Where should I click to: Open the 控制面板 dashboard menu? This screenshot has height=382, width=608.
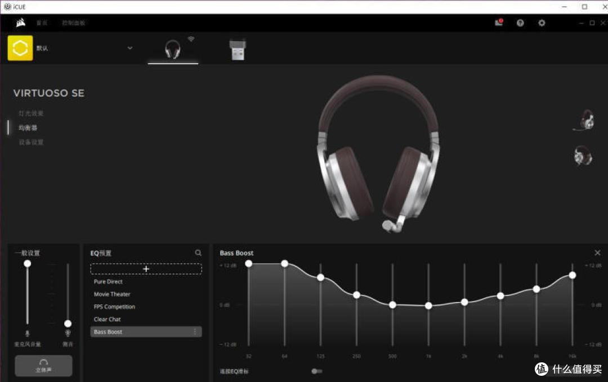point(73,23)
